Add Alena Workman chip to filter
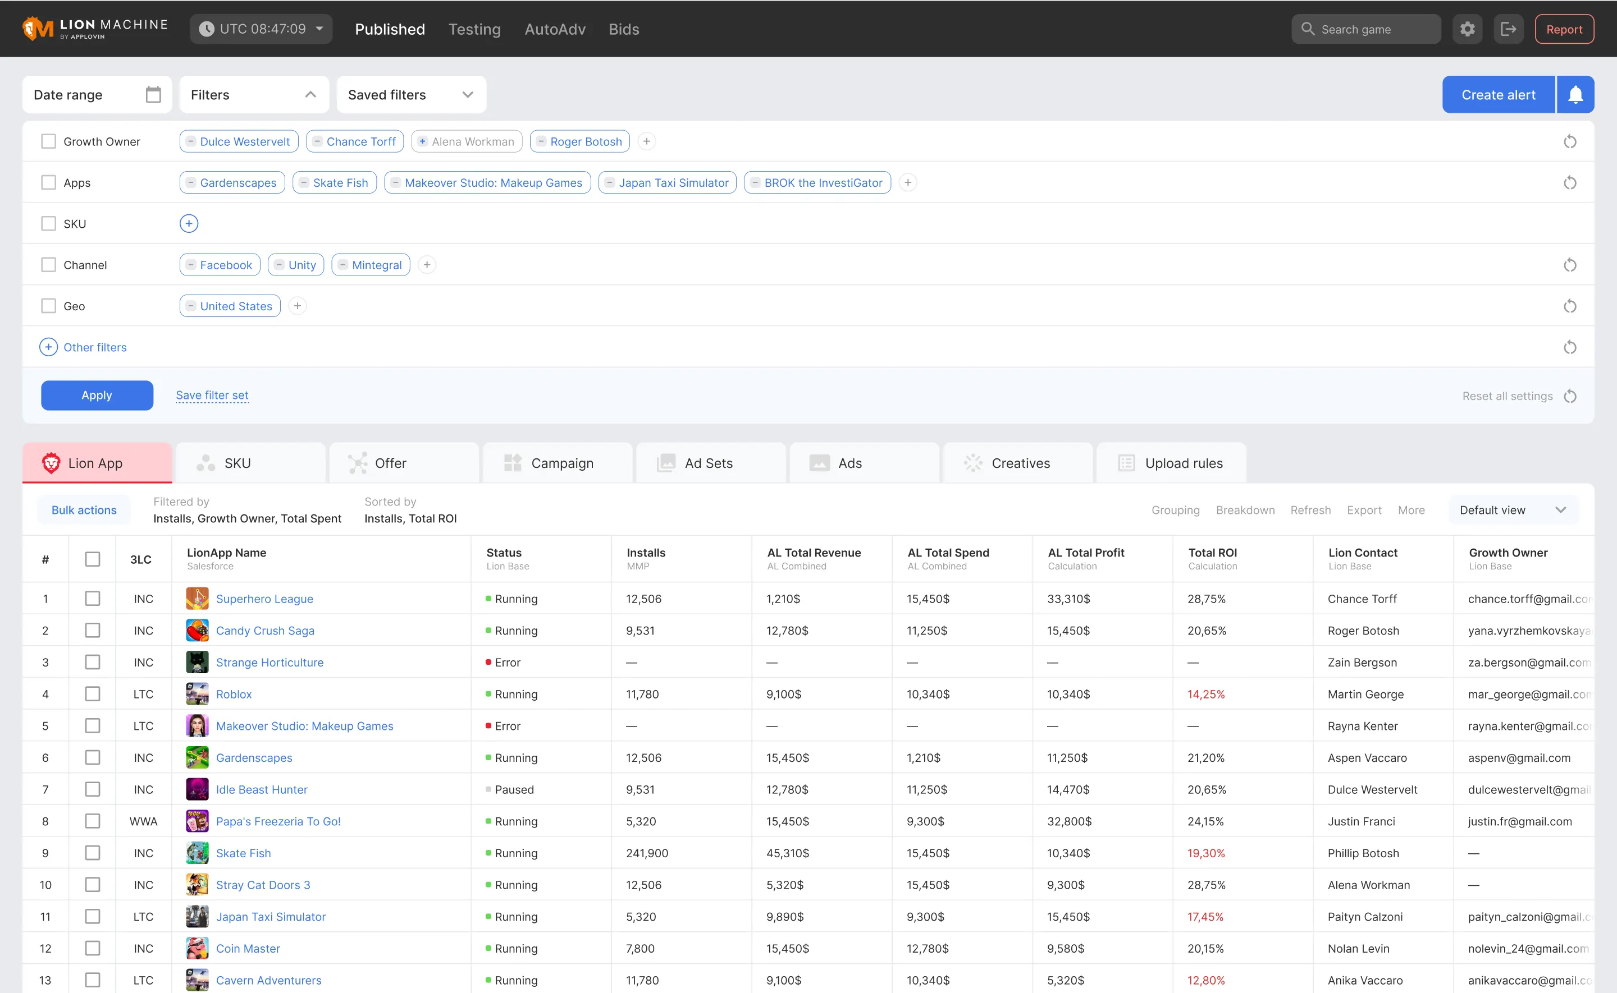The height and width of the screenshot is (993, 1617). pyautogui.click(x=422, y=141)
